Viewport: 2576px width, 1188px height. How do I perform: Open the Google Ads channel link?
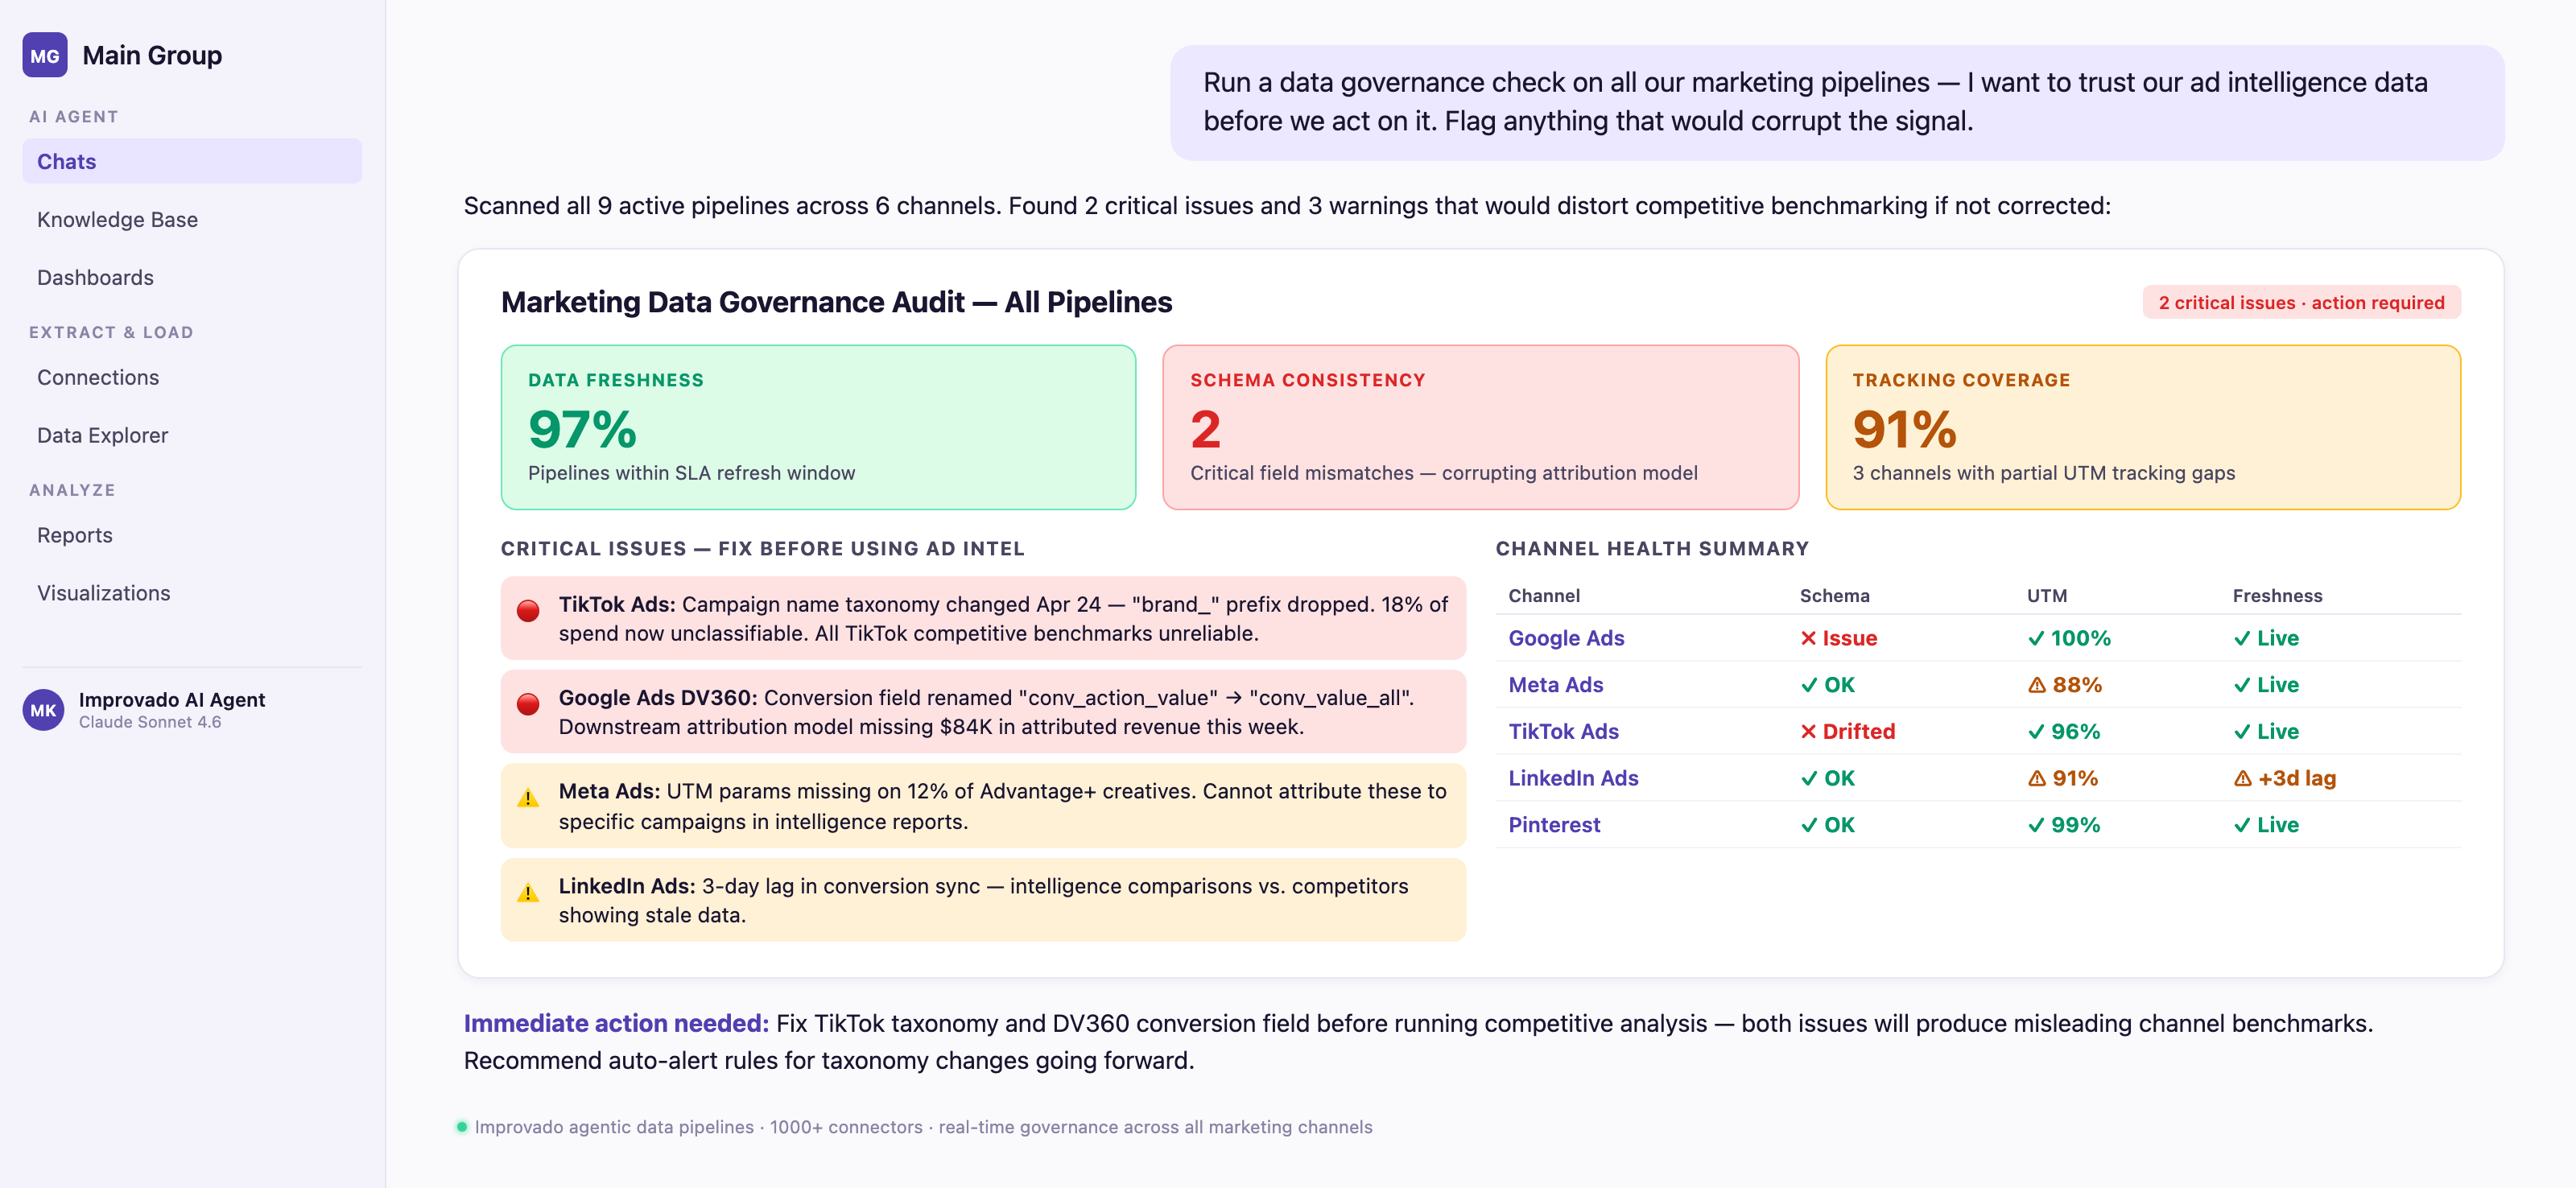(x=1566, y=638)
